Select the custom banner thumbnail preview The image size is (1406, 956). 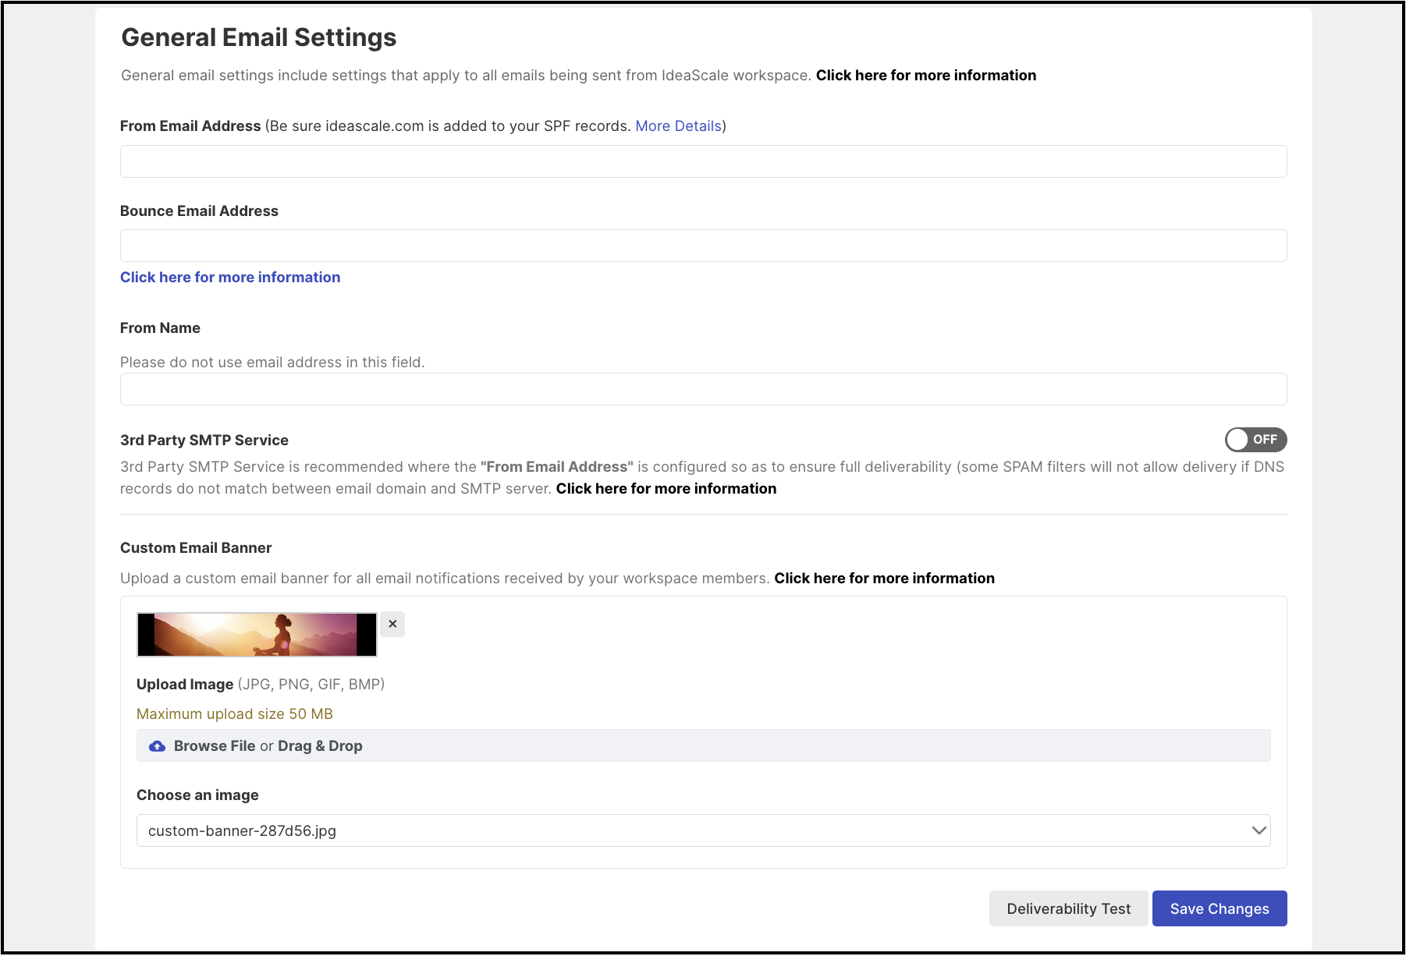pyautogui.click(x=257, y=634)
